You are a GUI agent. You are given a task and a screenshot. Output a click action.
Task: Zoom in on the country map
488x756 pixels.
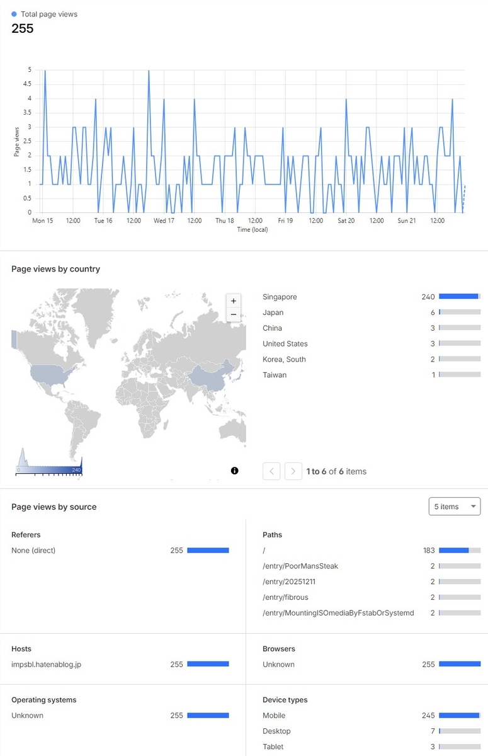(234, 301)
